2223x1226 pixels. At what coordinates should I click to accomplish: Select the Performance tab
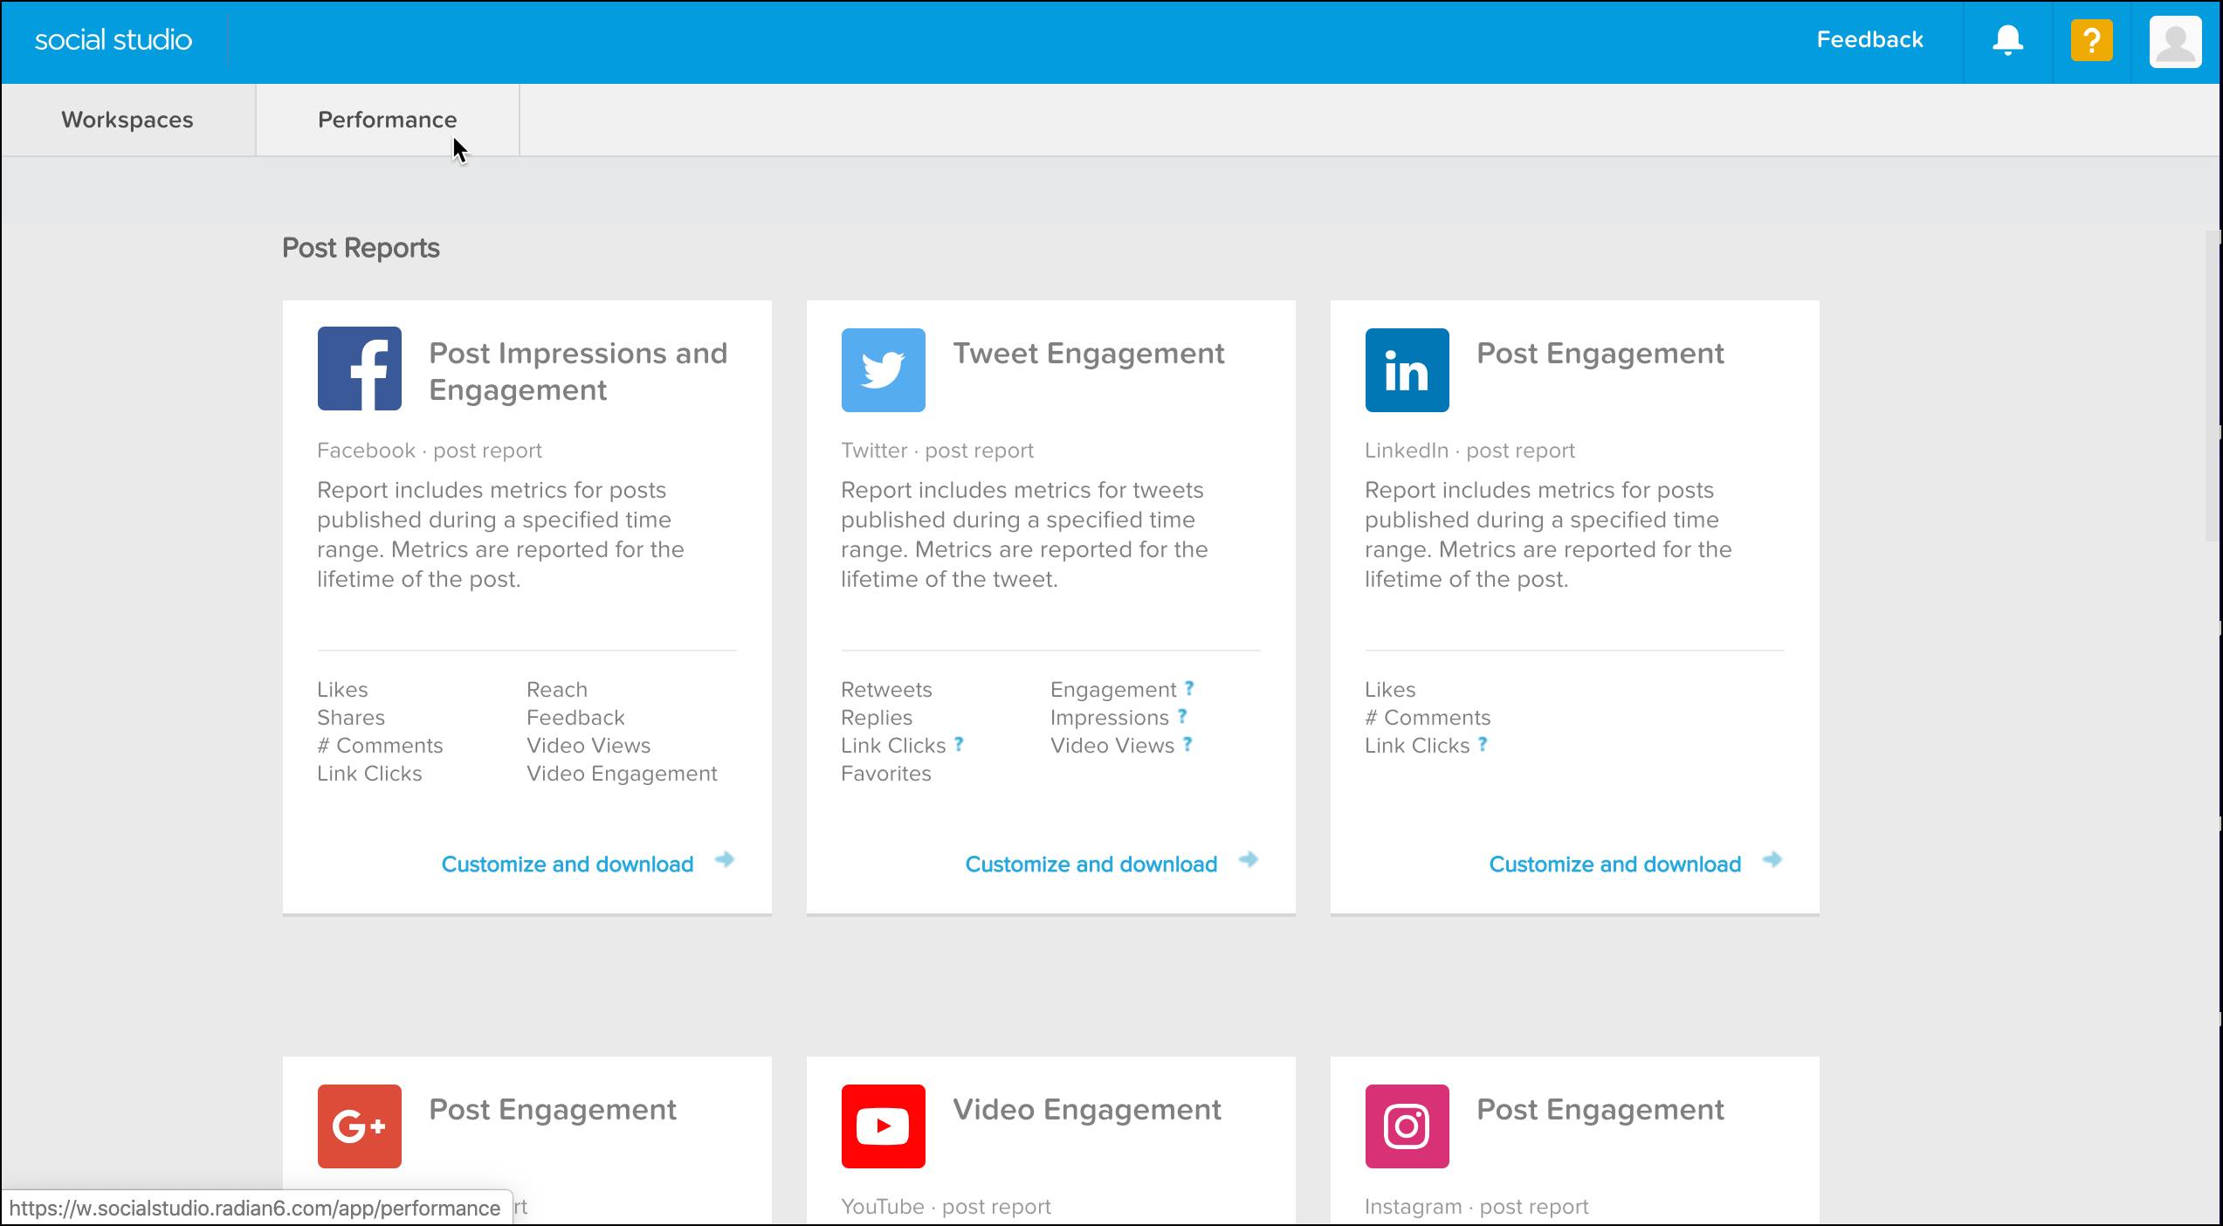[387, 120]
